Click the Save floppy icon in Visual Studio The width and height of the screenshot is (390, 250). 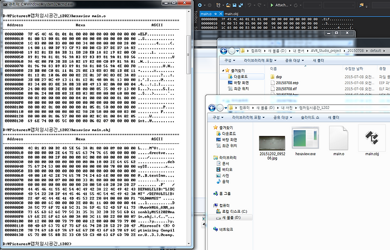(235, 5)
